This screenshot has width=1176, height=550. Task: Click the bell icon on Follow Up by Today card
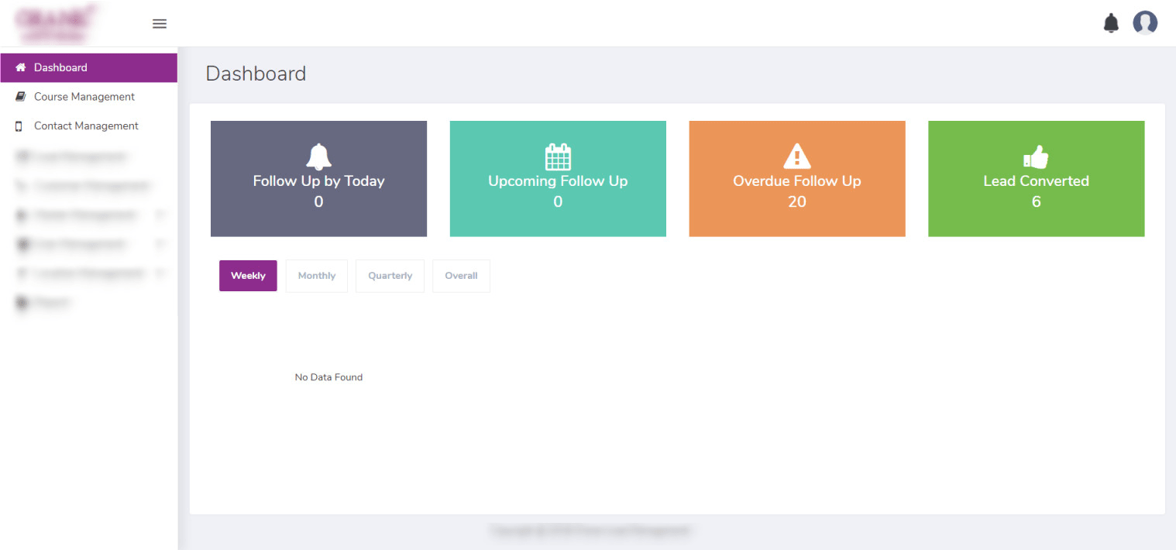(x=318, y=155)
